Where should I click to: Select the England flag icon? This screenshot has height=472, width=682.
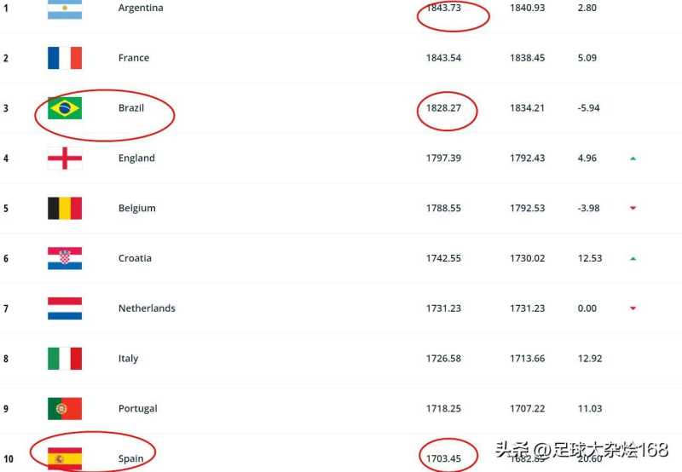tap(65, 158)
